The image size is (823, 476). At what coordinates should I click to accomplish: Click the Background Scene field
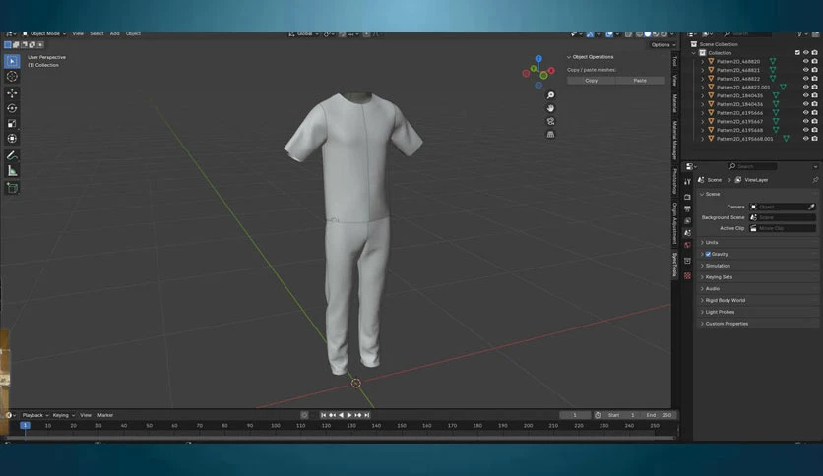coord(783,217)
